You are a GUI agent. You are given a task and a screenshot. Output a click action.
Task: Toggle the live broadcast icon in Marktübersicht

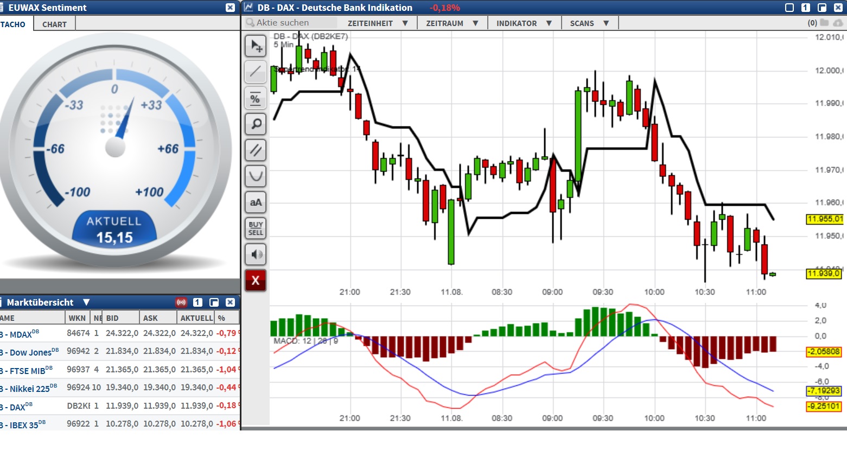coord(181,302)
